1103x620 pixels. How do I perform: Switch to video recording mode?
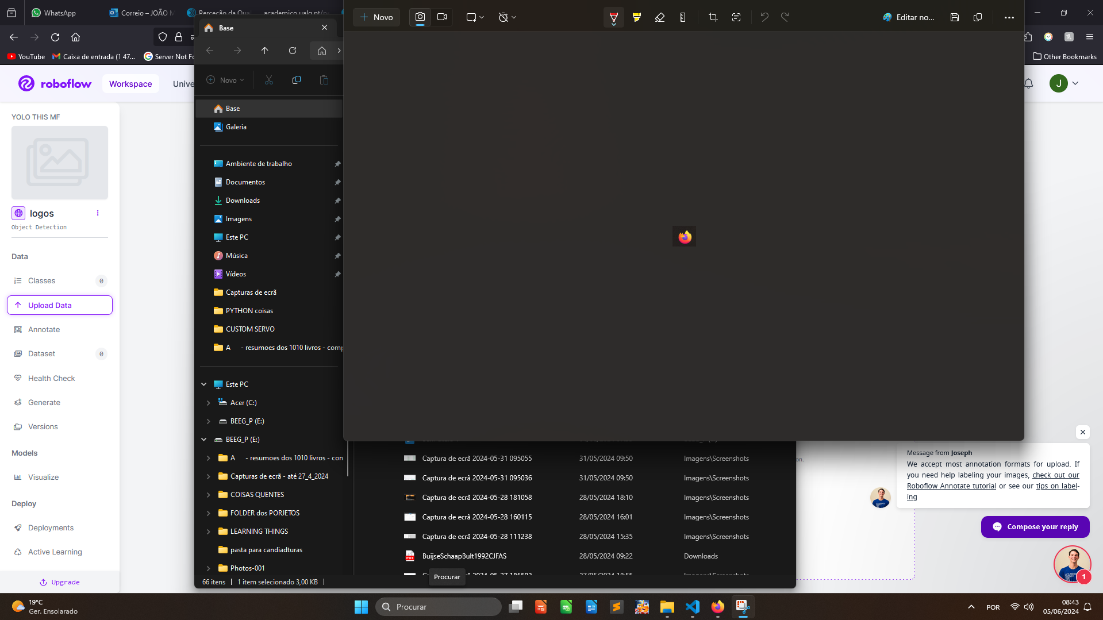(442, 17)
